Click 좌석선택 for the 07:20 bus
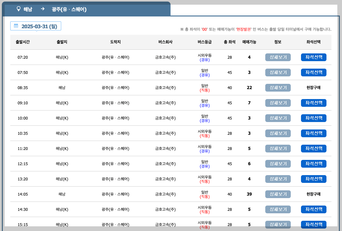 [x=313, y=57]
